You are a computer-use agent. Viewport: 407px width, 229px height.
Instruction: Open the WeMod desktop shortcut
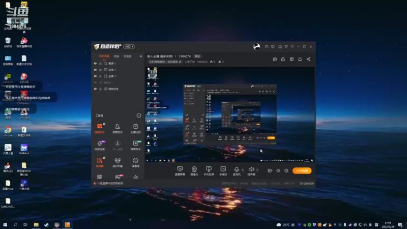(24, 149)
